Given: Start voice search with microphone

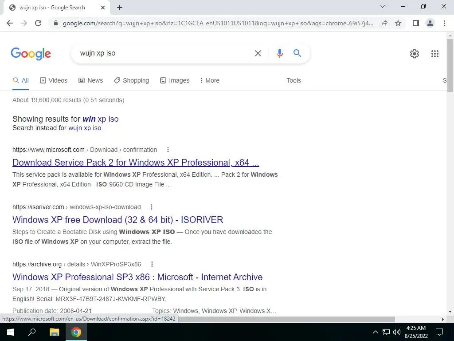Looking at the screenshot, I should click(279, 53).
